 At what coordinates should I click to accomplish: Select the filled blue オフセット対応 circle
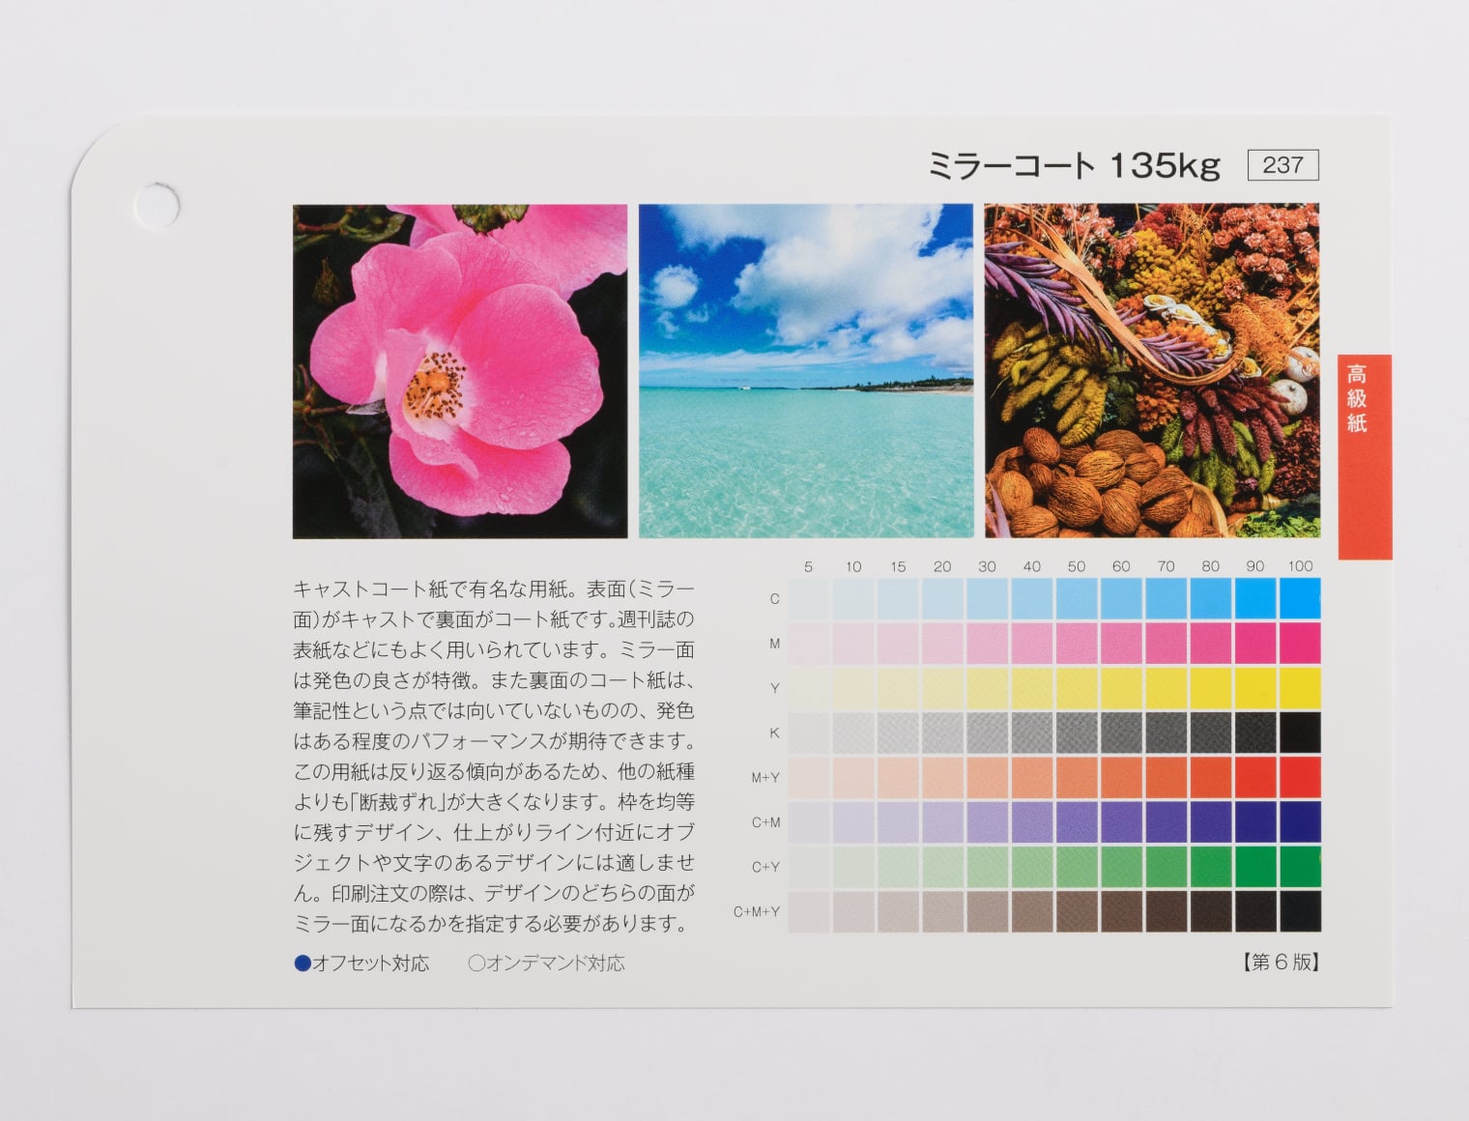click(302, 963)
